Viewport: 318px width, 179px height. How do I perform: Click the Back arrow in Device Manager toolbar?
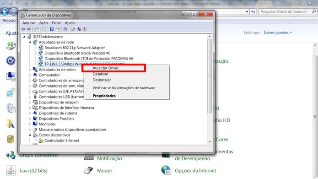click(23, 29)
